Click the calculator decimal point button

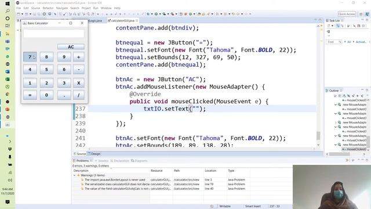click(x=64, y=95)
